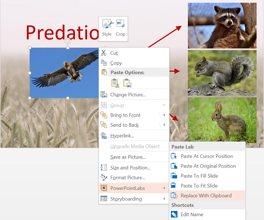Expand the Storyboarding submenu arrow
The width and height of the screenshot is (264, 220).
(x=164, y=199)
